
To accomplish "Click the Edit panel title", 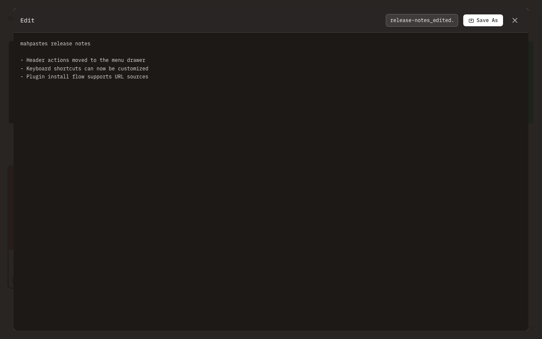I will pos(28,20).
